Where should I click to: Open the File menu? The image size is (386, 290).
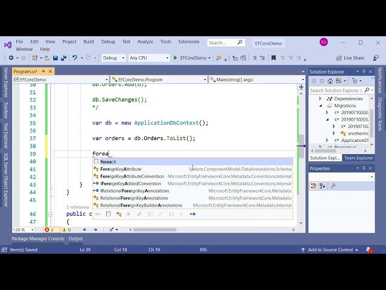[19, 42]
